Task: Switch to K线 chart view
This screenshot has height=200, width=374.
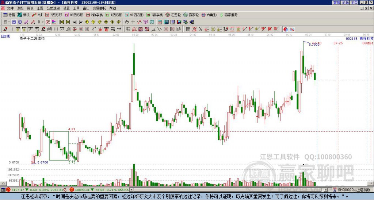Action: 37,15
